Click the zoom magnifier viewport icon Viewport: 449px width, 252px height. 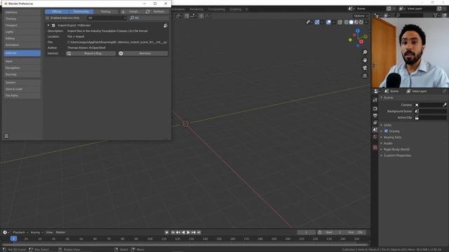point(365,52)
